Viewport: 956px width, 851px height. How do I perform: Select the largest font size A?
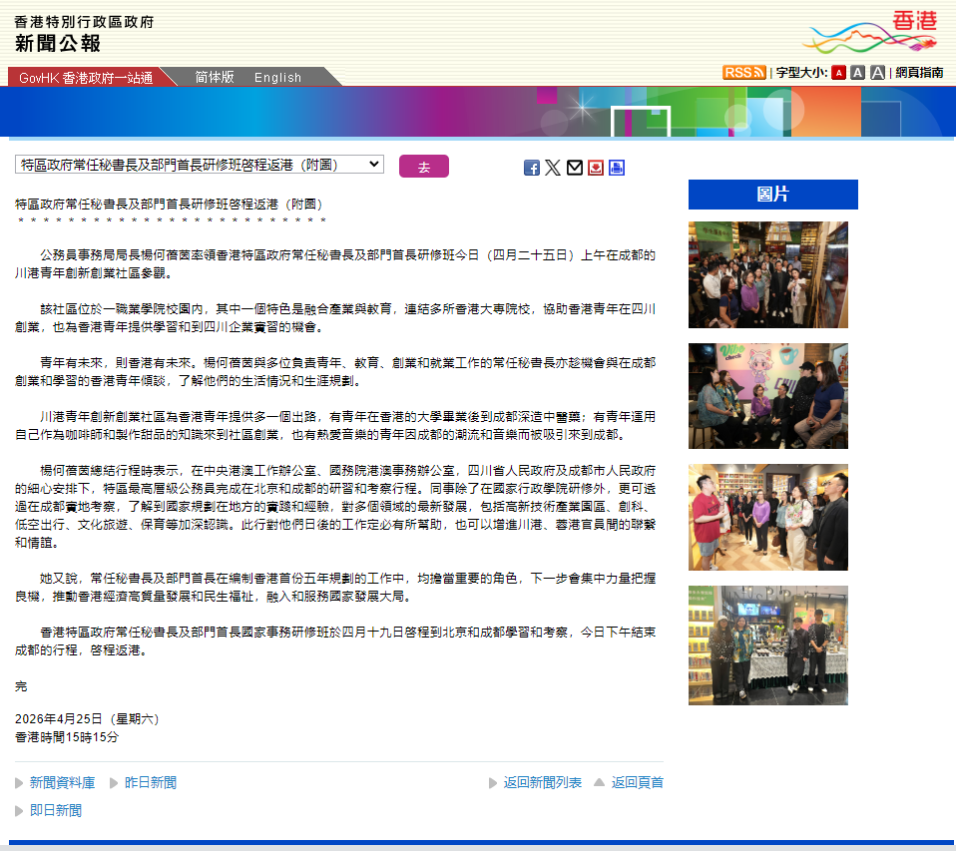click(877, 73)
